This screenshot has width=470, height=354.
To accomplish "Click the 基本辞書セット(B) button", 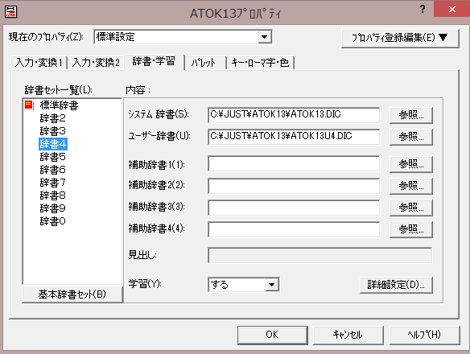I will click(72, 294).
